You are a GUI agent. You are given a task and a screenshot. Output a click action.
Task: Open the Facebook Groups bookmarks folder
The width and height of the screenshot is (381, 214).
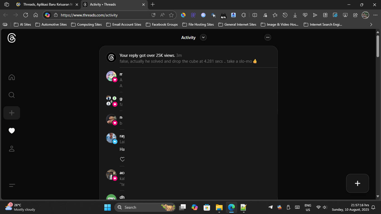click(x=162, y=25)
